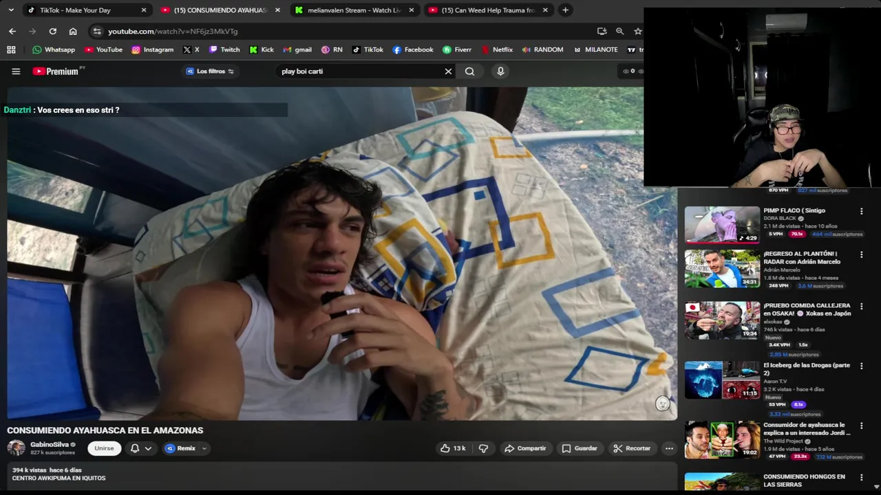Open the REGRESO AL PLANTÓN video thumbnail
This screenshot has width=881, height=495.
722,268
